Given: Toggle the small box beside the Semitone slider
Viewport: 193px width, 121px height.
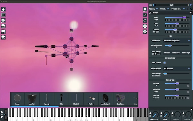Looking at the screenshot, I should (188, 92).
